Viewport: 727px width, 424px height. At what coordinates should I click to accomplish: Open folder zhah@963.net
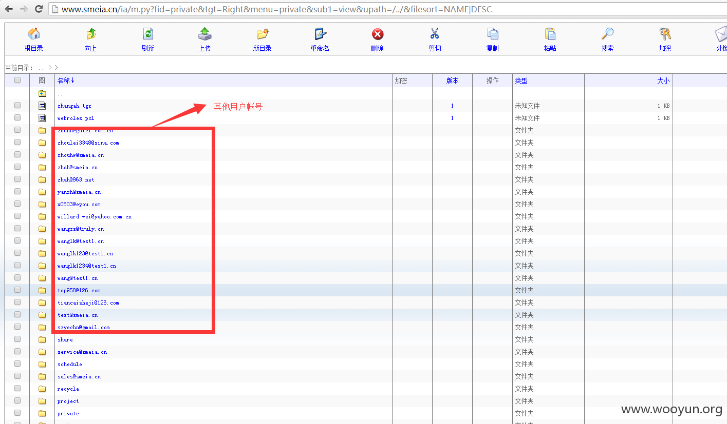tap(76, 179)
